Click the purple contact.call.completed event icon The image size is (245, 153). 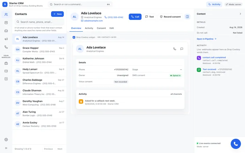[x=199, y=58]
